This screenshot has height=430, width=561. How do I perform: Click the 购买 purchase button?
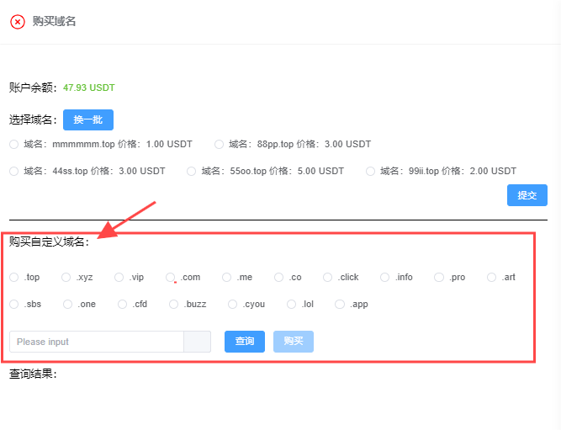pos(294,342)
